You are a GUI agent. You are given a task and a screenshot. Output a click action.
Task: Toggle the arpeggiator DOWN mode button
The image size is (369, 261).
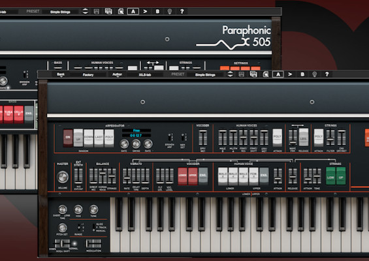click(x=88, y=138)
